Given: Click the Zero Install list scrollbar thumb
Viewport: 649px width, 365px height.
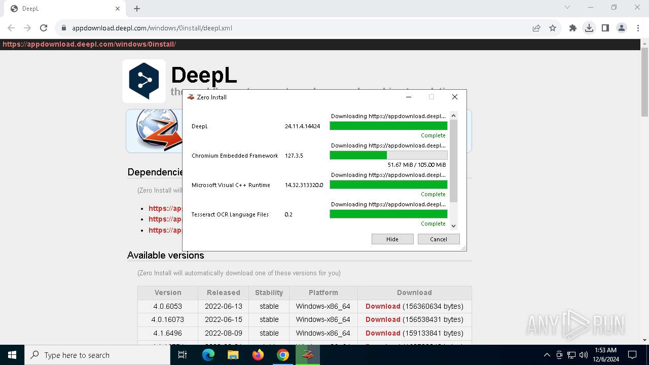Looking at the screenshot, I should coord(453,161).
